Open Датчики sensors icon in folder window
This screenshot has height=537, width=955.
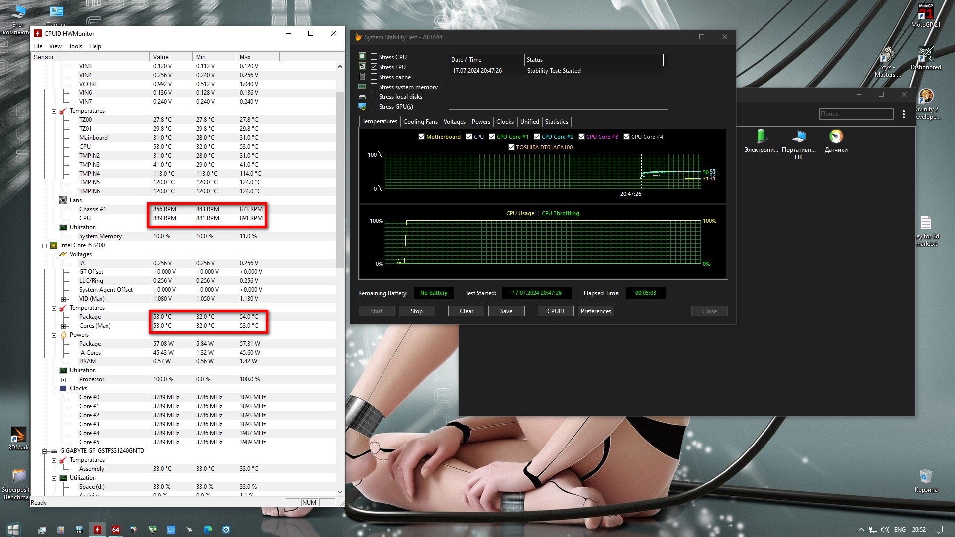click(836, 137)
